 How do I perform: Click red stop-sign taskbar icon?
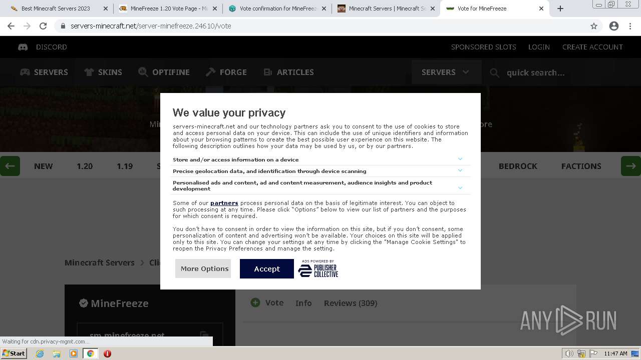107,353
